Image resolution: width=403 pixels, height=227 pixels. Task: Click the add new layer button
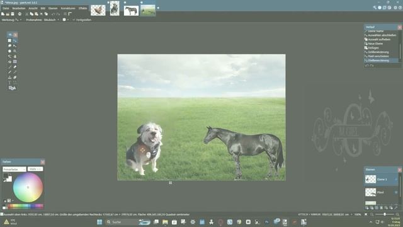tap(367, 208)
